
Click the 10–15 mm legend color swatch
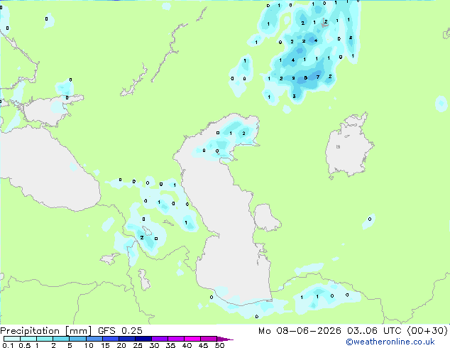click(x=94, y=339)
